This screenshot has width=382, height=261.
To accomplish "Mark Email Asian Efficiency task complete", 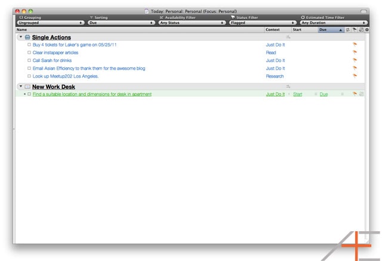I will click(29, 68).
